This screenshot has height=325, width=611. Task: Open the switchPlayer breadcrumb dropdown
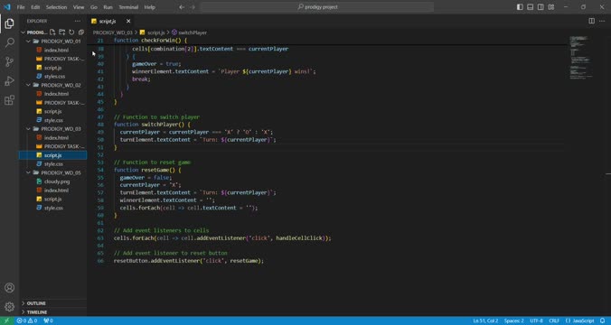click(x=190, y=32)
